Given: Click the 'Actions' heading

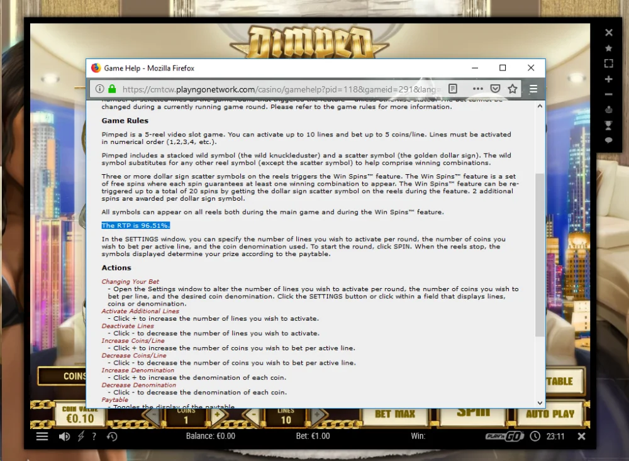Looking at the screenshot, I should (116, 268).
